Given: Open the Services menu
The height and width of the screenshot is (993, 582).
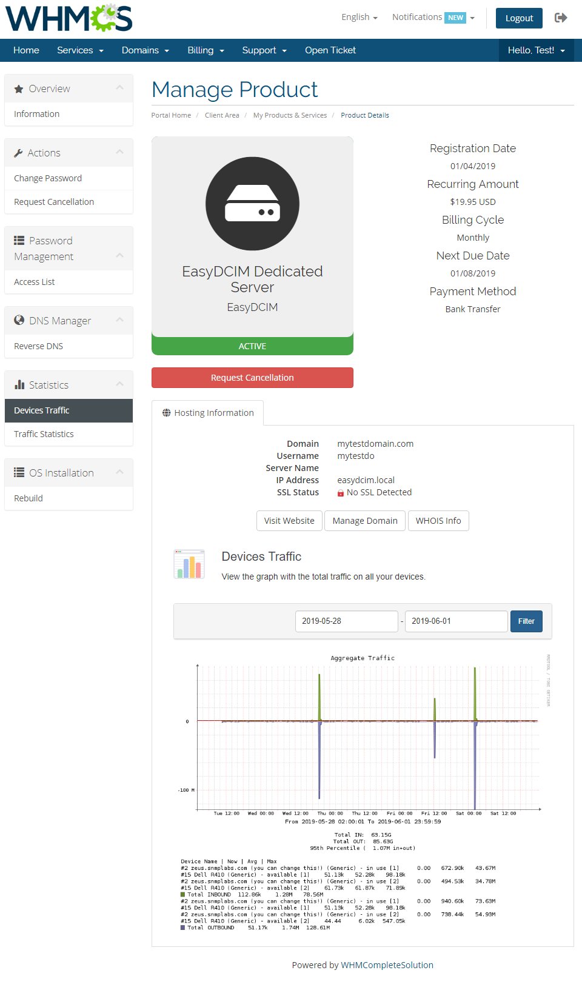Looking at the screenshot, I should tap(80, 50).
